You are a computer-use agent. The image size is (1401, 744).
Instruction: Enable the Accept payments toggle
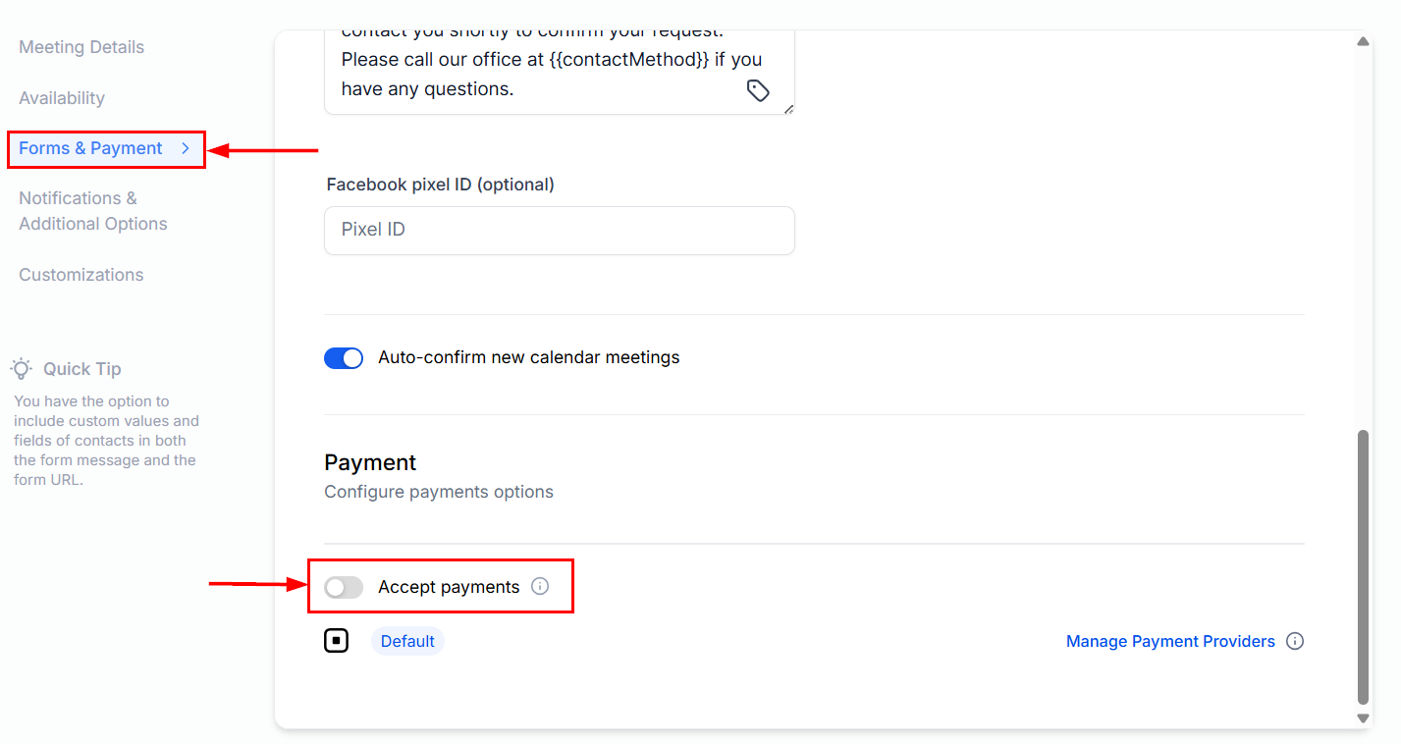pyautogui.click(x=344, y=587)
